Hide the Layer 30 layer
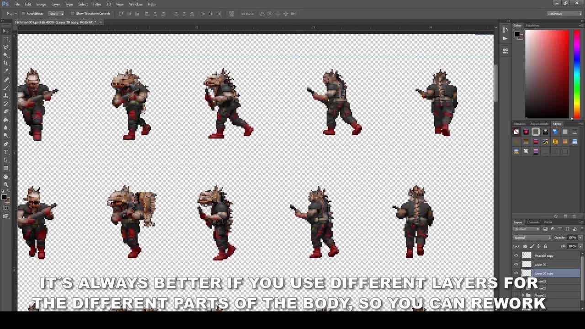The height and width of the screenshot is (329, 585). tap(516, 264)
